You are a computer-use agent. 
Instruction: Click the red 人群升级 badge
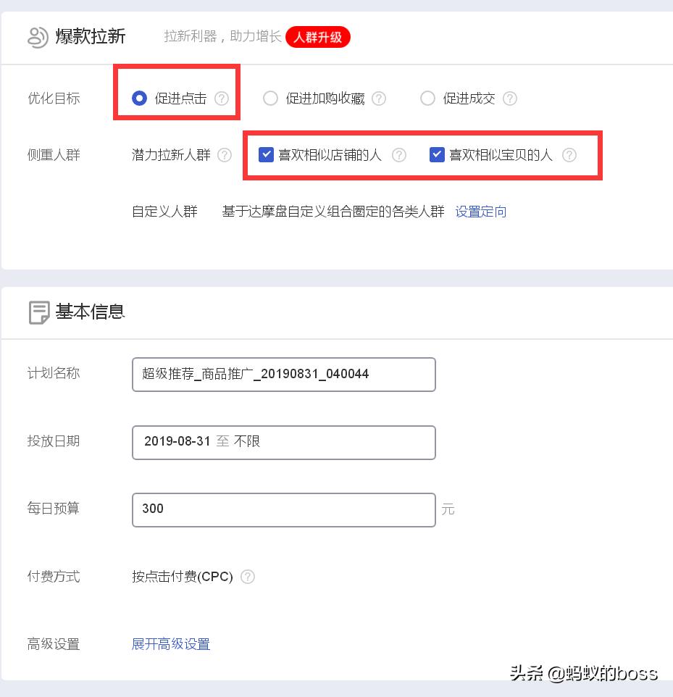tap(317, 36)
